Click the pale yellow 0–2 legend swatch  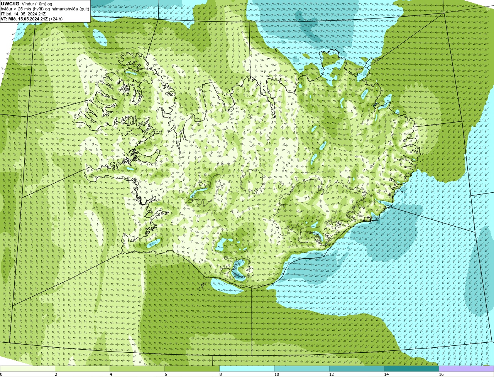[27, 369]
